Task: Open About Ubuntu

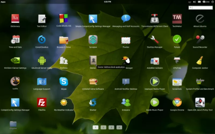Action: [200, 19]
